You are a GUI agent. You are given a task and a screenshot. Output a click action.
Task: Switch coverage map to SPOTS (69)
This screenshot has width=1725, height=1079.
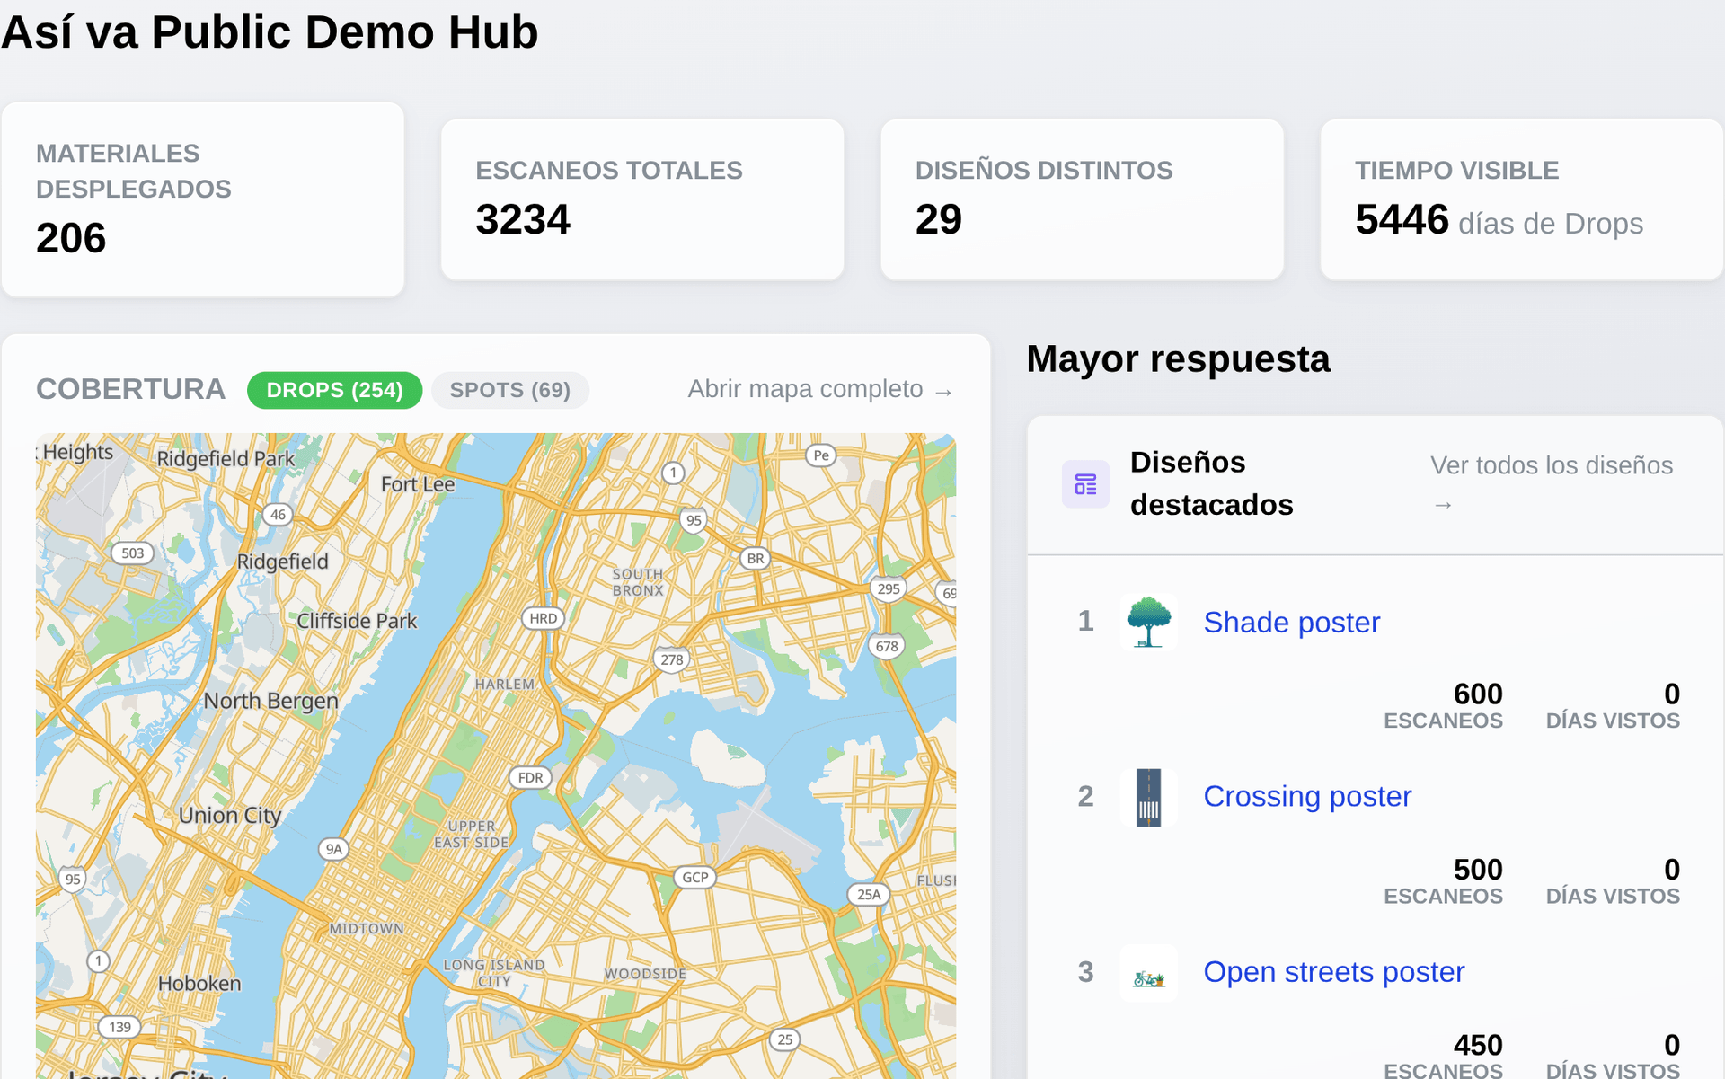pyautogui.click(x=509, y=390)
